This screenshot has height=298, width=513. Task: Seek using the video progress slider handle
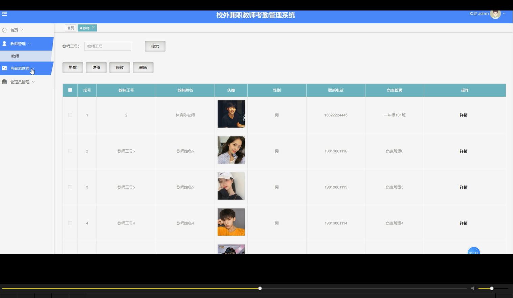pos(260,288)
